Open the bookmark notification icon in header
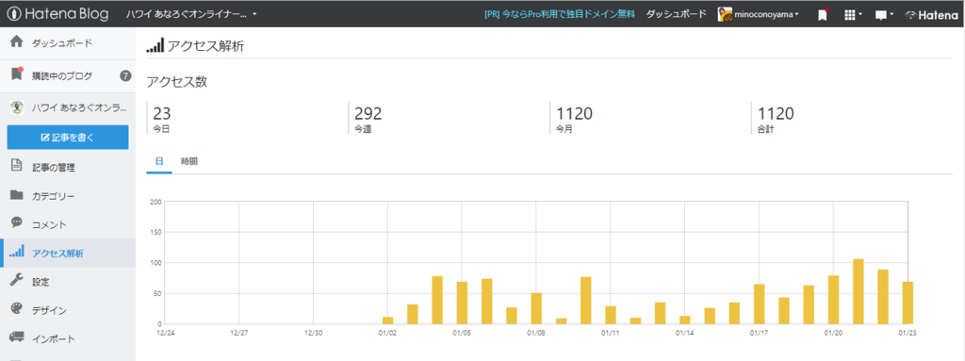 [822, 14]
